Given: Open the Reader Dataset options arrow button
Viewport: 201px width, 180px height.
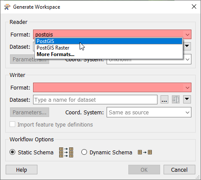Looking at the screenshot, I should point(187,46).
